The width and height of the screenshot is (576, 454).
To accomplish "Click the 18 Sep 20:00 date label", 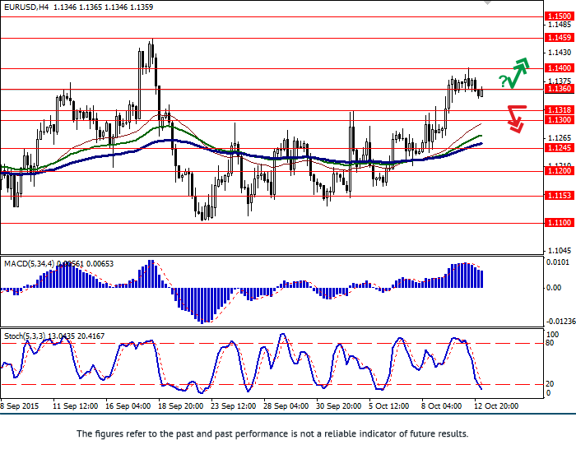I will click(181, 406).
